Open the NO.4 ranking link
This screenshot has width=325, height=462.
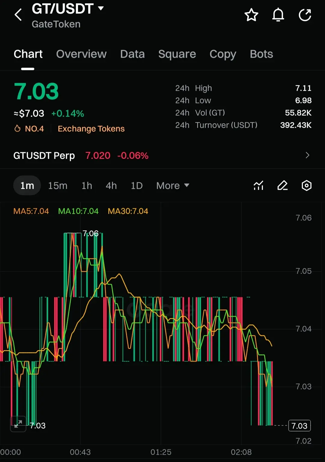click(x=34, y=129)
